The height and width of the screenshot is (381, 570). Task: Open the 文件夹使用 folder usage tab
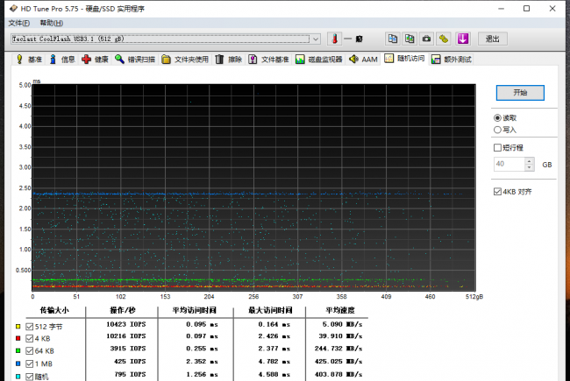pos(185,60)
